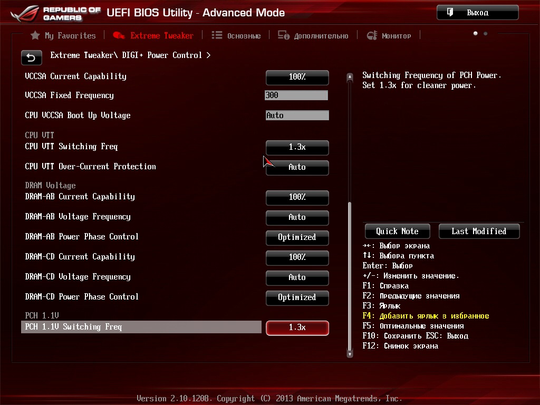540x405 pixels.
Task: Click the exit door icon
Action: (x=450, y=12)
